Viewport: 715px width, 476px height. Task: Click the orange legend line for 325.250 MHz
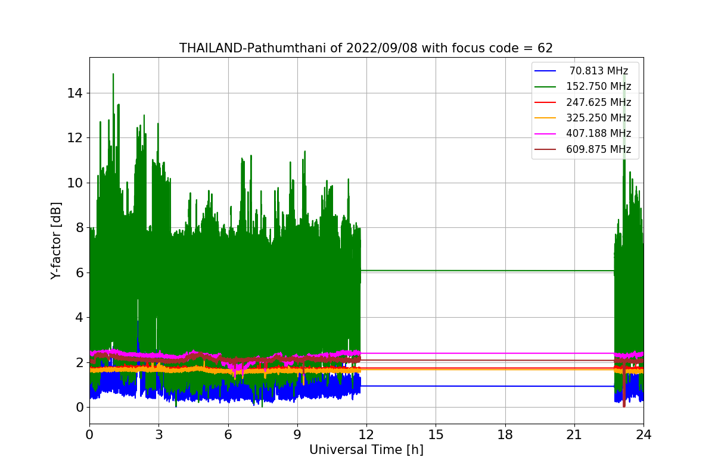(545, 118)
